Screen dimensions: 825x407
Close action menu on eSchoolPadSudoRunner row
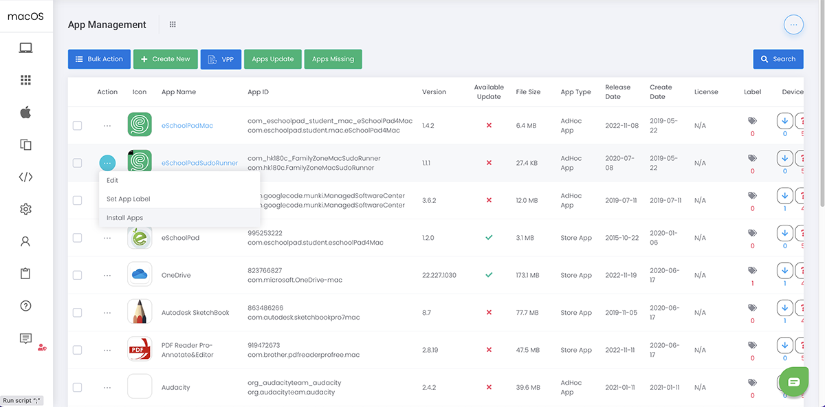(107, 163)
